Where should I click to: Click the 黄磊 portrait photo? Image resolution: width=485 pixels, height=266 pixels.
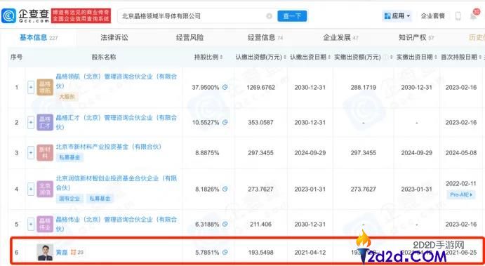[45, 253]
